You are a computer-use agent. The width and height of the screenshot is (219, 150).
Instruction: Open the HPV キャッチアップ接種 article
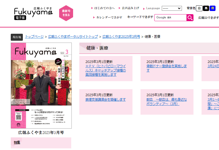pyautogui.click(x=106, y=70)
